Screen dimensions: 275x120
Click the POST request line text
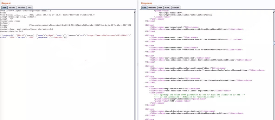[x=25, y=11]
